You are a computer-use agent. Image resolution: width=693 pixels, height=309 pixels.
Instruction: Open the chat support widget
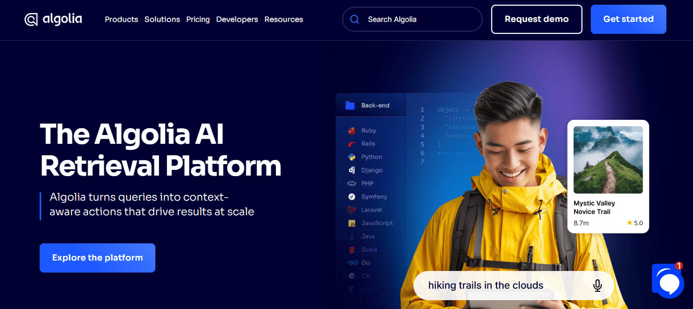pos(668,283)
